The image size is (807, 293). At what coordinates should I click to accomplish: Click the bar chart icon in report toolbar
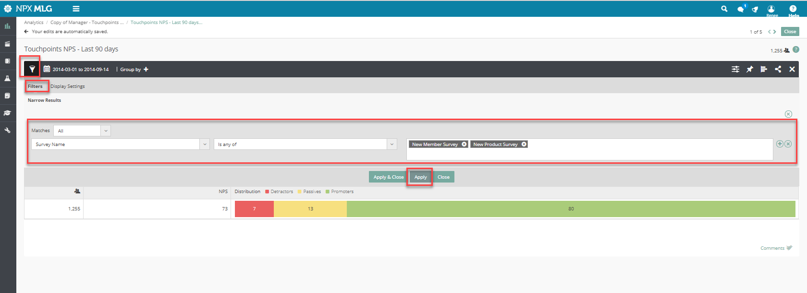coord(764,69)
